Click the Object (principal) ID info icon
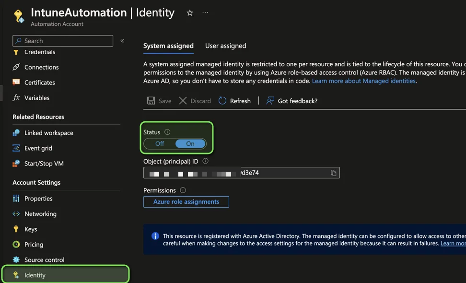 [205, 161]
